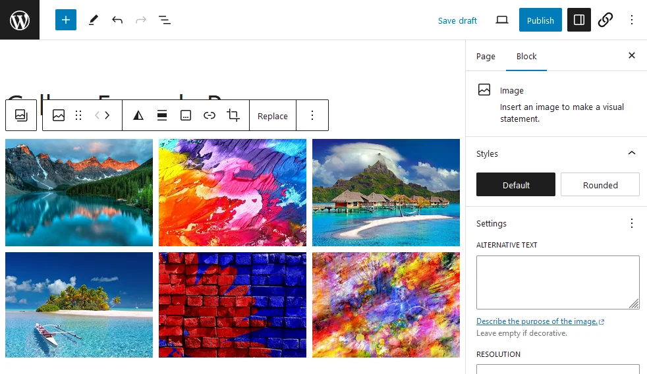Click the Alternative Text input box
The width and height of the screenshot is (647, 374).
[557, 282]
